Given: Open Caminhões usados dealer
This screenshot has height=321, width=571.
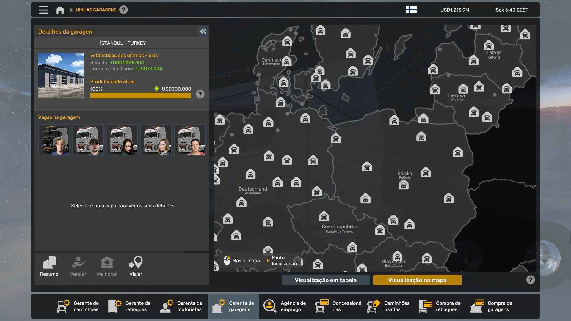Looking at the screenshot, I should [388, 306].
